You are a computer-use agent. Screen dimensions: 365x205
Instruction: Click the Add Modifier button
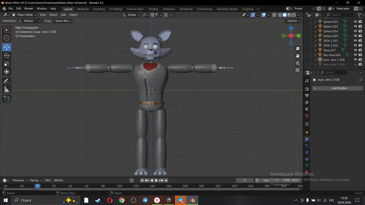(x=339, y=88)
